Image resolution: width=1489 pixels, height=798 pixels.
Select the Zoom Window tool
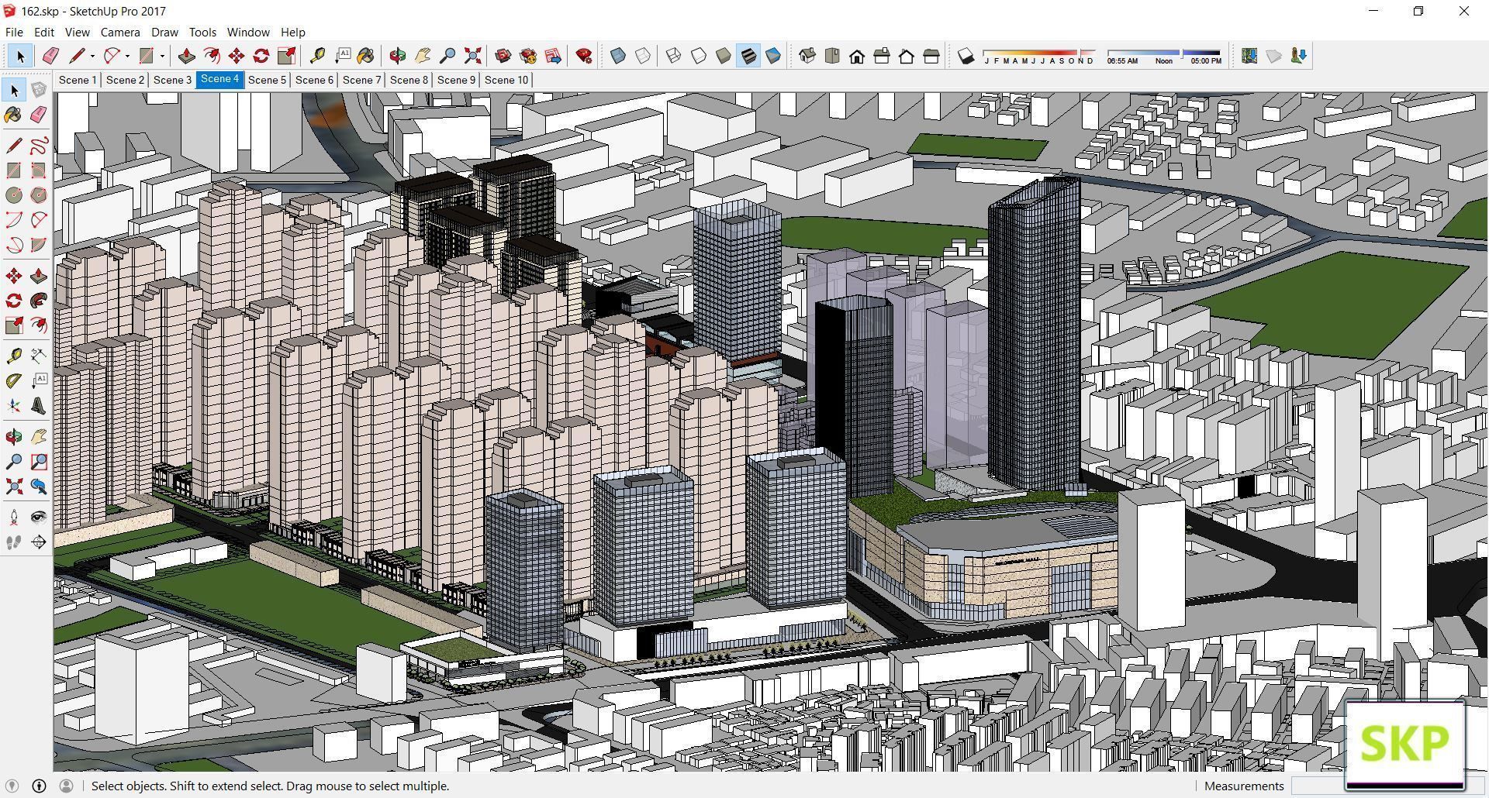click(39, 462)
